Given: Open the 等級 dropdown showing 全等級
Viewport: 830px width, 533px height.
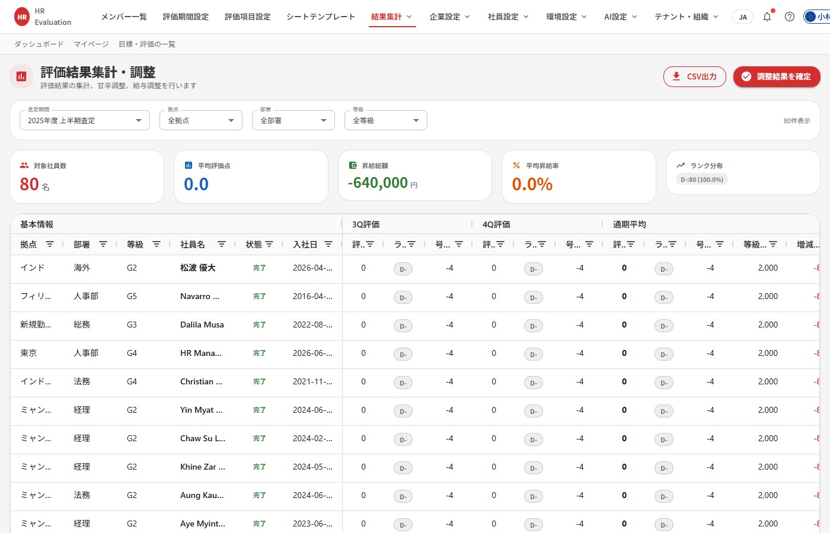Looking at the screenshot, I should coord(386,120).
